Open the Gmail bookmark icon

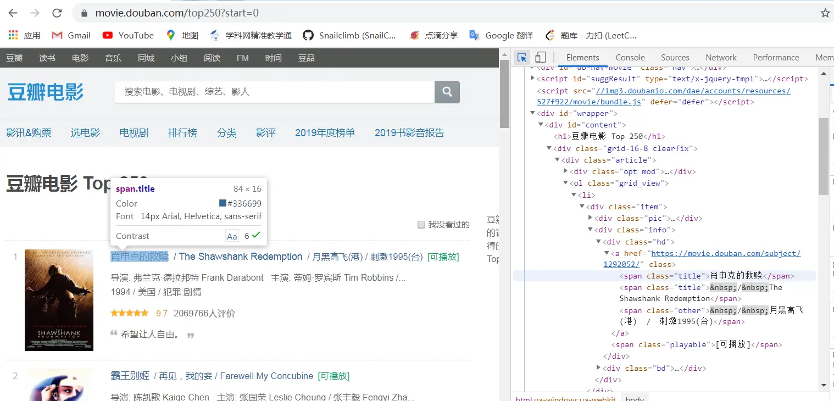(57, 35)
